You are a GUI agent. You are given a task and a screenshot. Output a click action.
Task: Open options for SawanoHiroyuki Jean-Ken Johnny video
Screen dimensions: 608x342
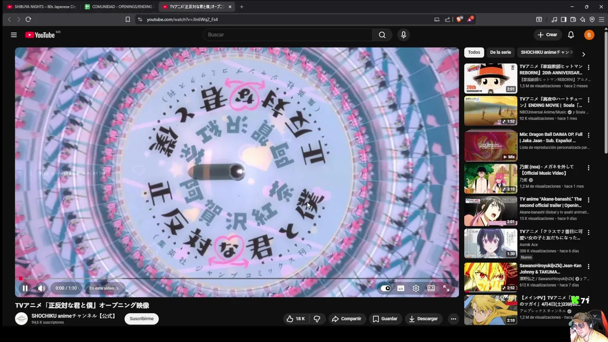coord(589,267)
